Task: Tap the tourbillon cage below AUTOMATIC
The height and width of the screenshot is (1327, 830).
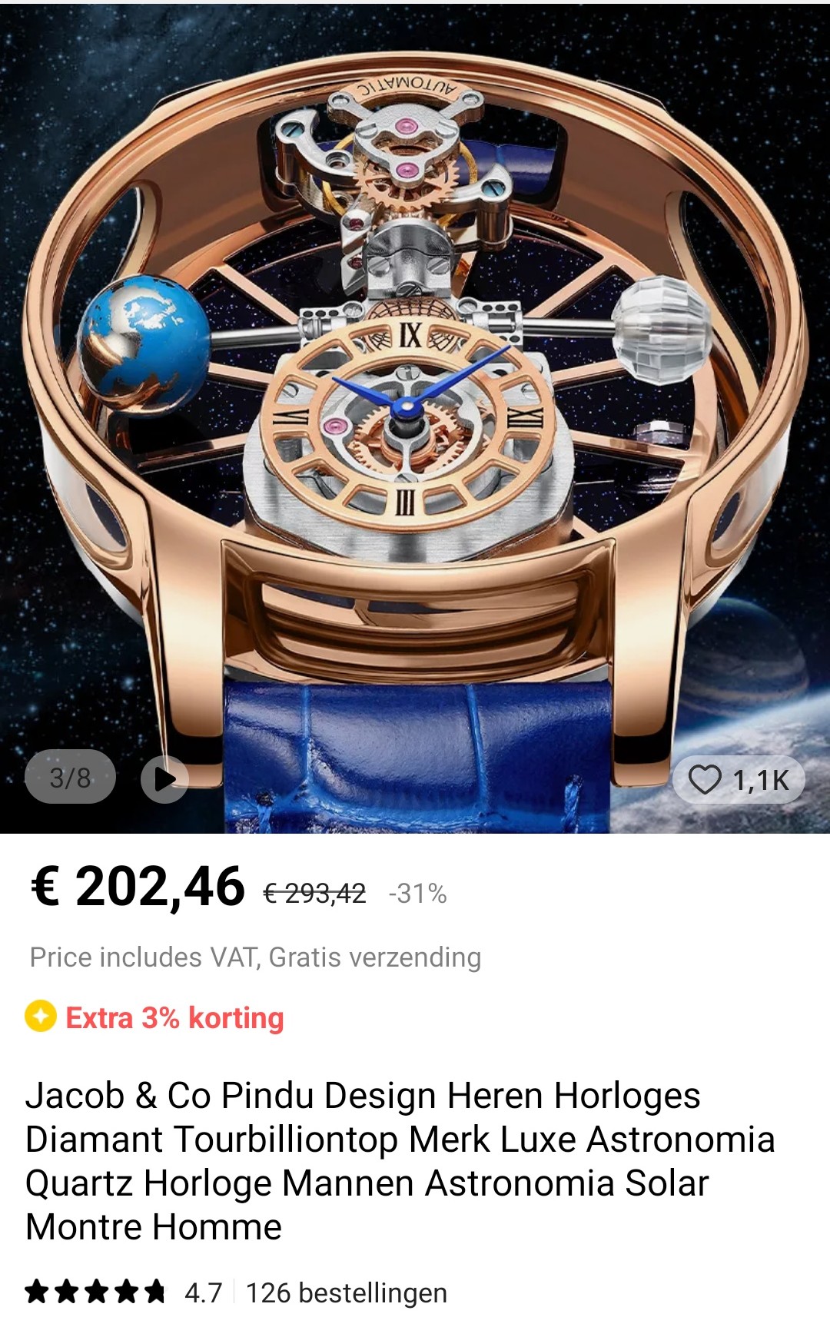Action: [401, 171]
